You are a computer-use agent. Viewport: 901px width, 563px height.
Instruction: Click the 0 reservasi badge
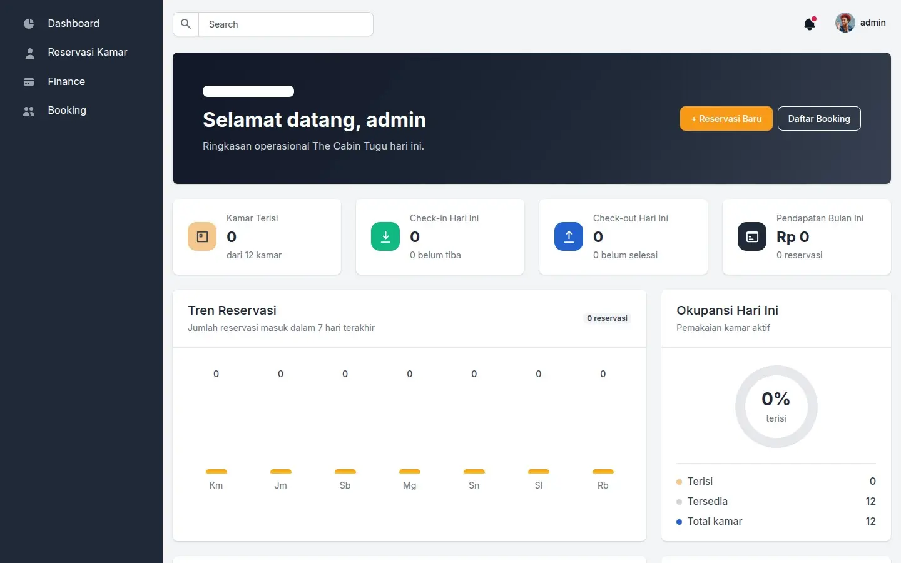(607, 318)
